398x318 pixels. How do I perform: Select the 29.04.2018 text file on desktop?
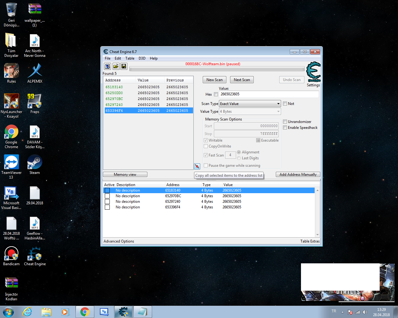pos(35,196)
